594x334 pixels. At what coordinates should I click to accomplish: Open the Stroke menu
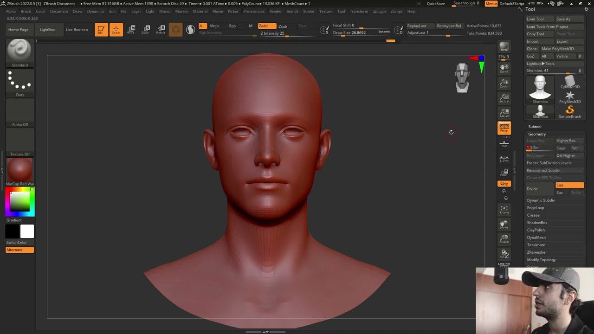309,11
